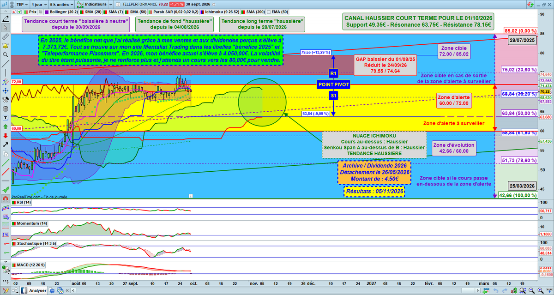Open the '1 jour' timeframe dropdown
This screenshot has height=295, width=554.
coord(39,5)
